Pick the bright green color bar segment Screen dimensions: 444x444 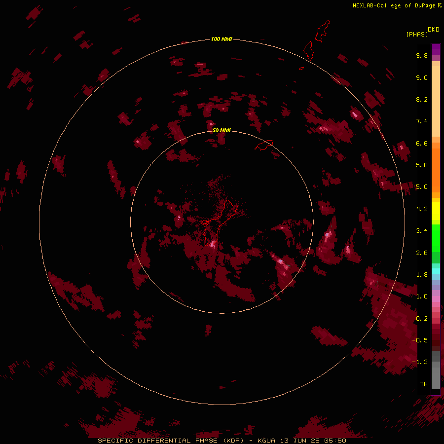tap(436, 238)
